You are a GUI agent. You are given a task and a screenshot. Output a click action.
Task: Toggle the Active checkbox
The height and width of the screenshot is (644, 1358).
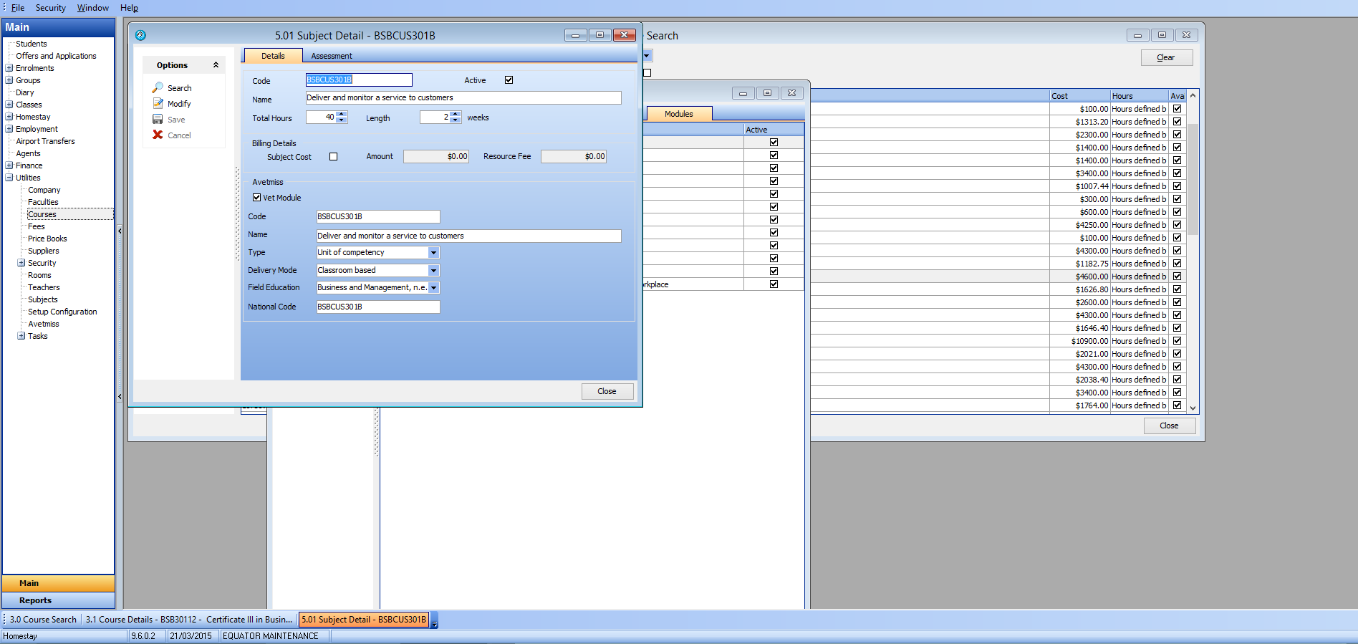[x=509, y=80]
